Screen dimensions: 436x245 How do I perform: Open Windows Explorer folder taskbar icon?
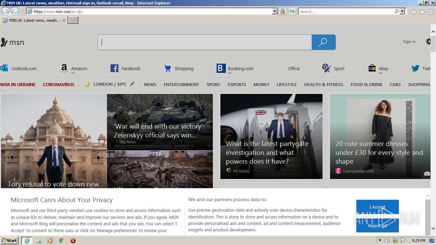38,241
